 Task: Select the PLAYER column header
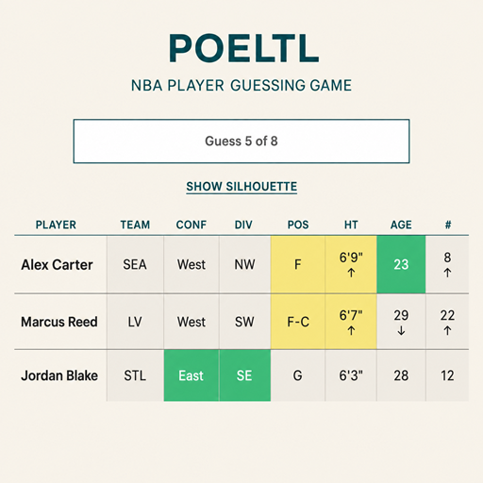[x=56, y=225]
